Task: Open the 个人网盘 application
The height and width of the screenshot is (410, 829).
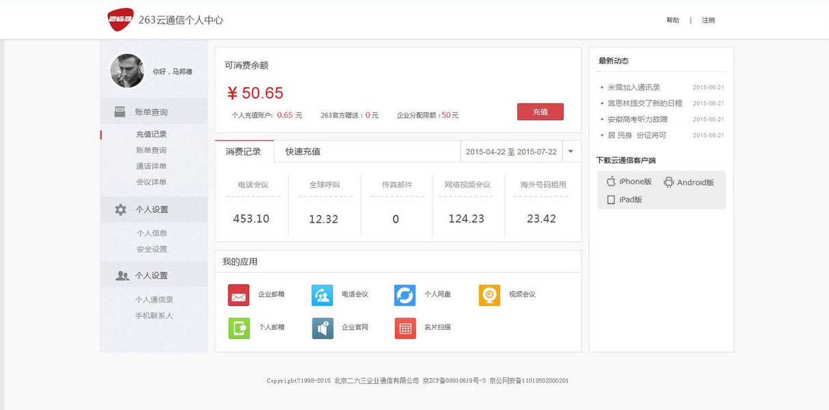Action: [x=405, y=295]
